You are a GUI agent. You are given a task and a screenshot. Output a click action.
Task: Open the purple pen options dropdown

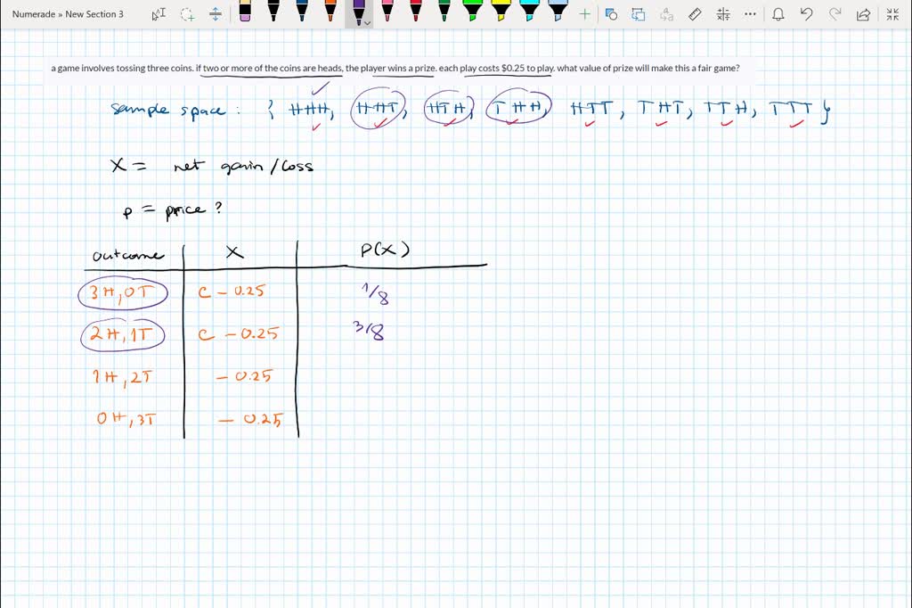[368, 22]
